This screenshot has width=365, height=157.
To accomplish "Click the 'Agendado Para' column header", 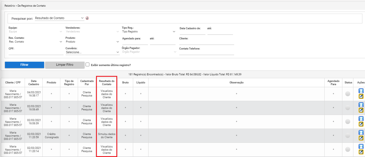I will [333, 83].
